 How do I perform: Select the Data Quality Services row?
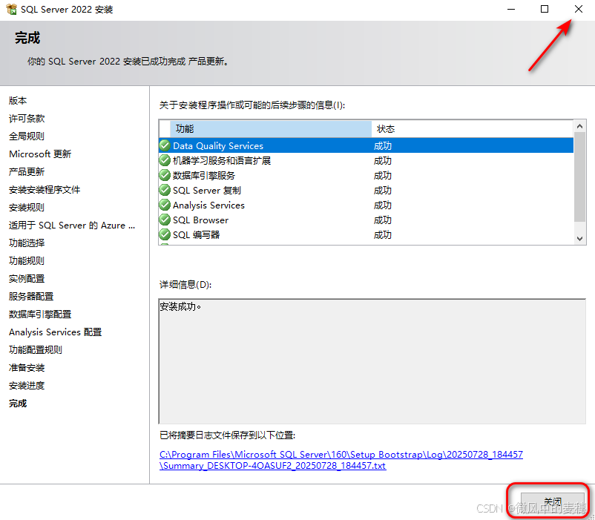point(366,145)
